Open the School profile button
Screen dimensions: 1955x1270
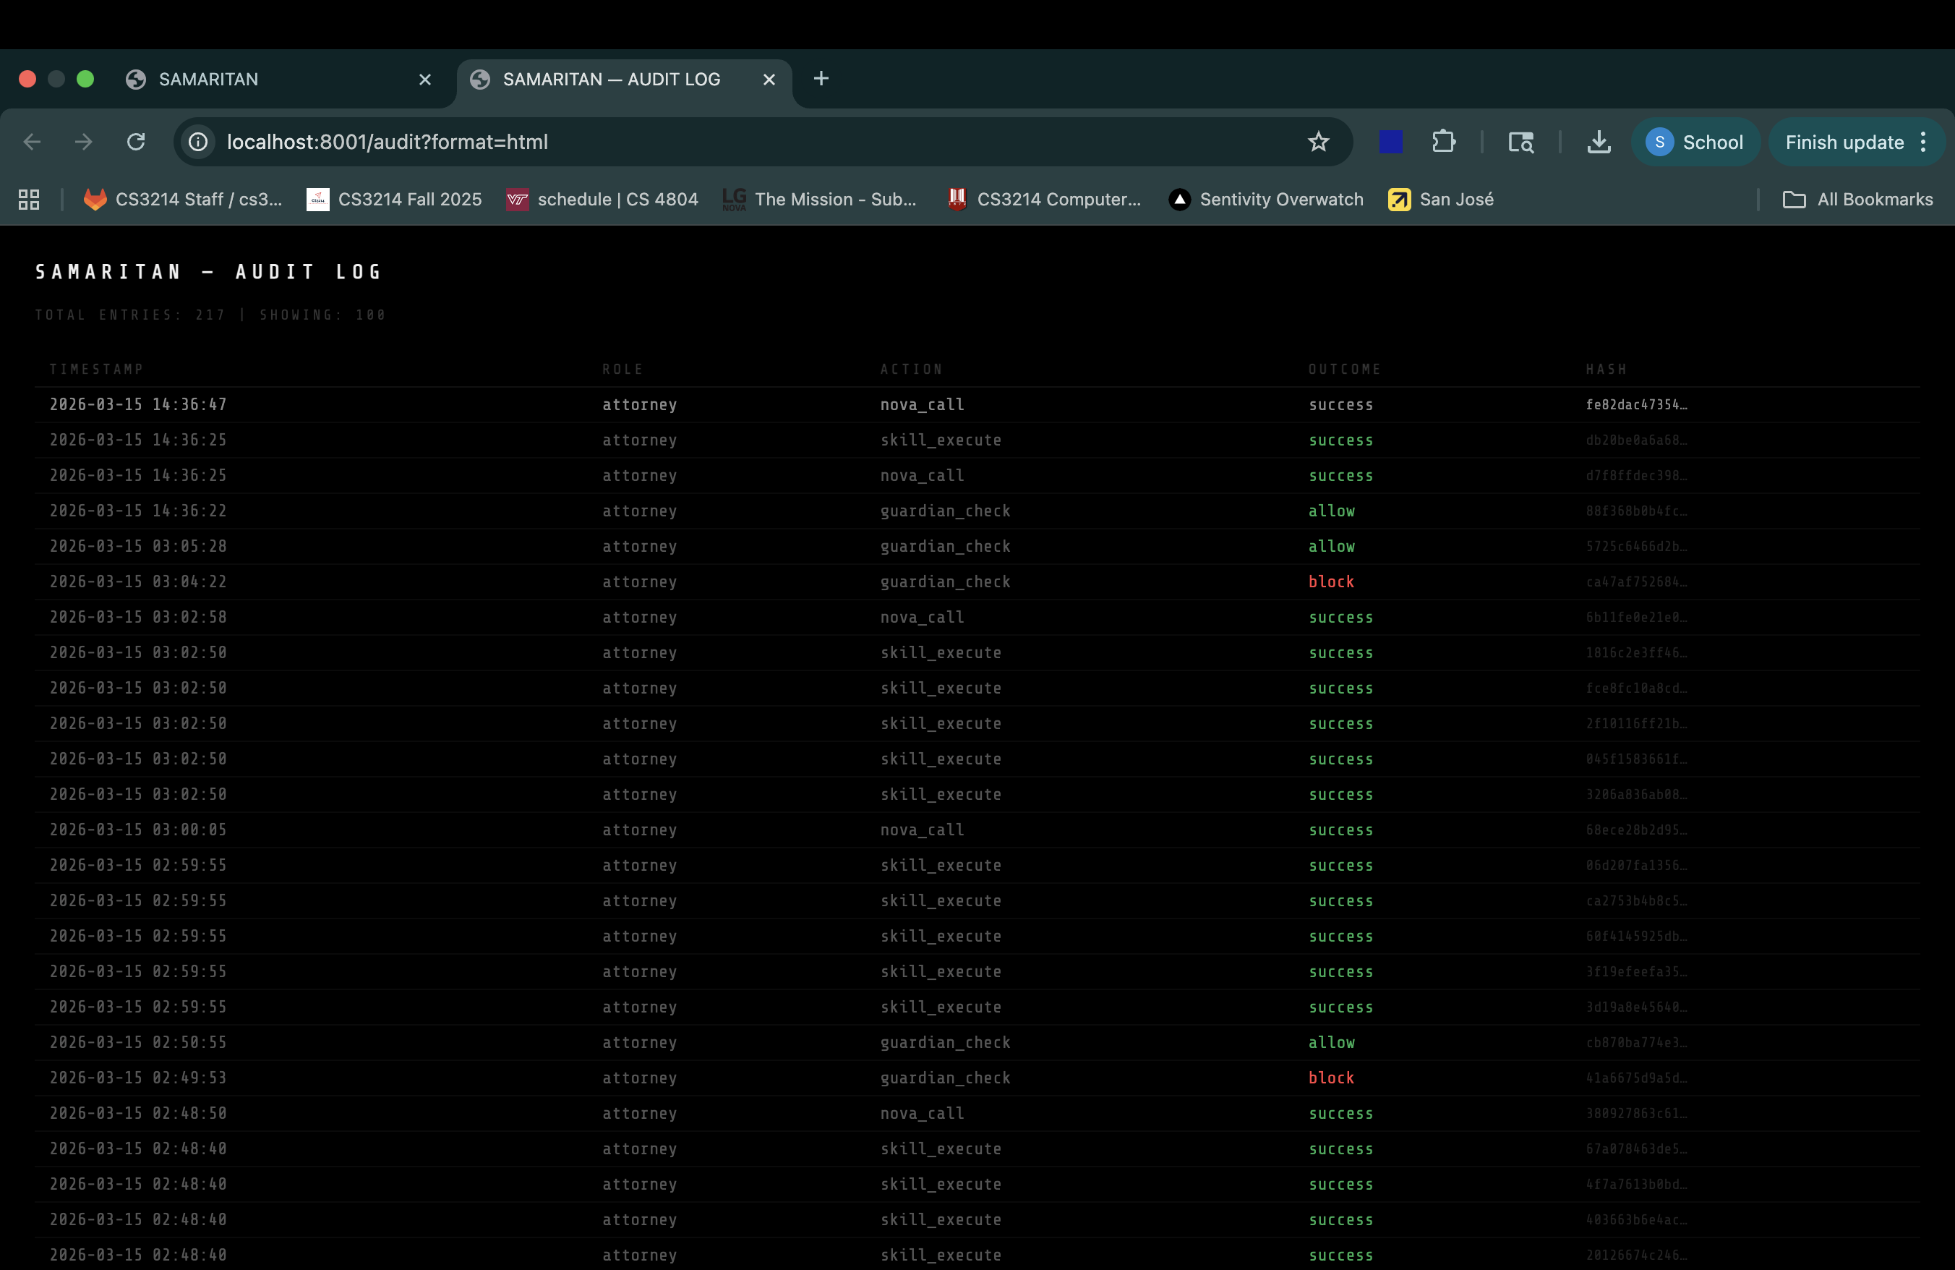tap(1695, 142)
